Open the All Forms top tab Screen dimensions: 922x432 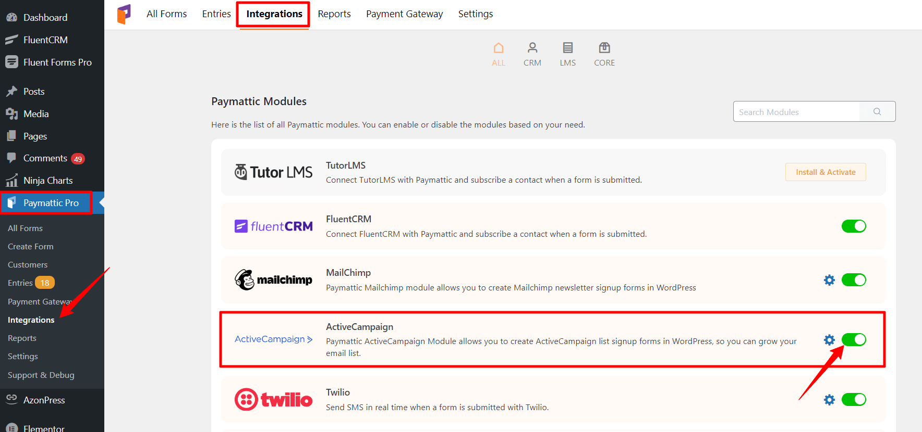pos(166,14)
